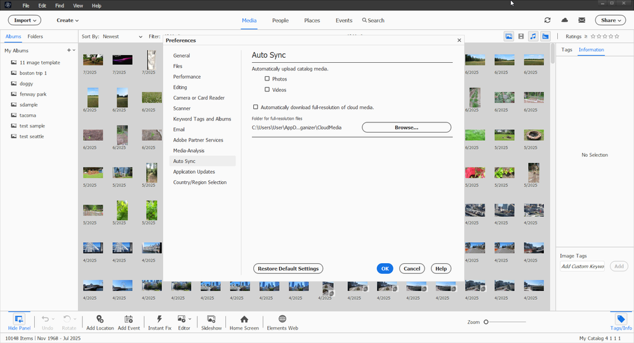Screen dimensions: 634x343
Task: Click the Search magnifier icon
Action: coord(364,20)
